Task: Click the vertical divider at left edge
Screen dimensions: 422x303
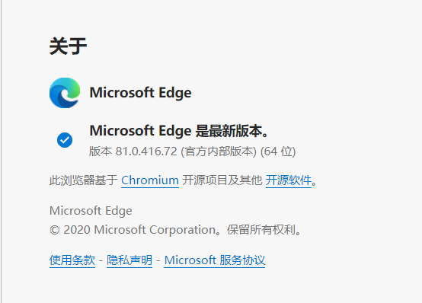Action: point(1,151)
